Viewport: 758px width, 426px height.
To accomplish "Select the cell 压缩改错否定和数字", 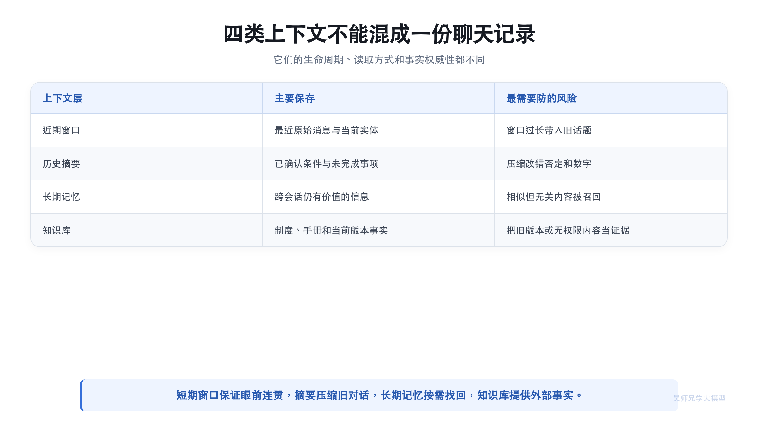I will tap(611, 164).
